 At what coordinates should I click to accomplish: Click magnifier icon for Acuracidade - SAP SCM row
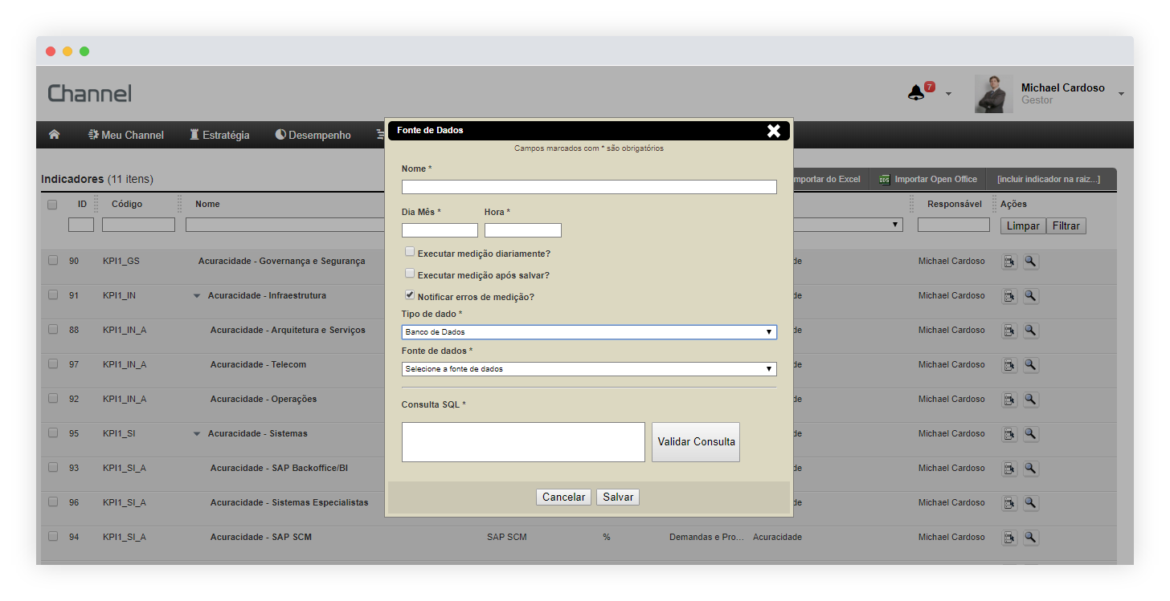[1030, 538]
